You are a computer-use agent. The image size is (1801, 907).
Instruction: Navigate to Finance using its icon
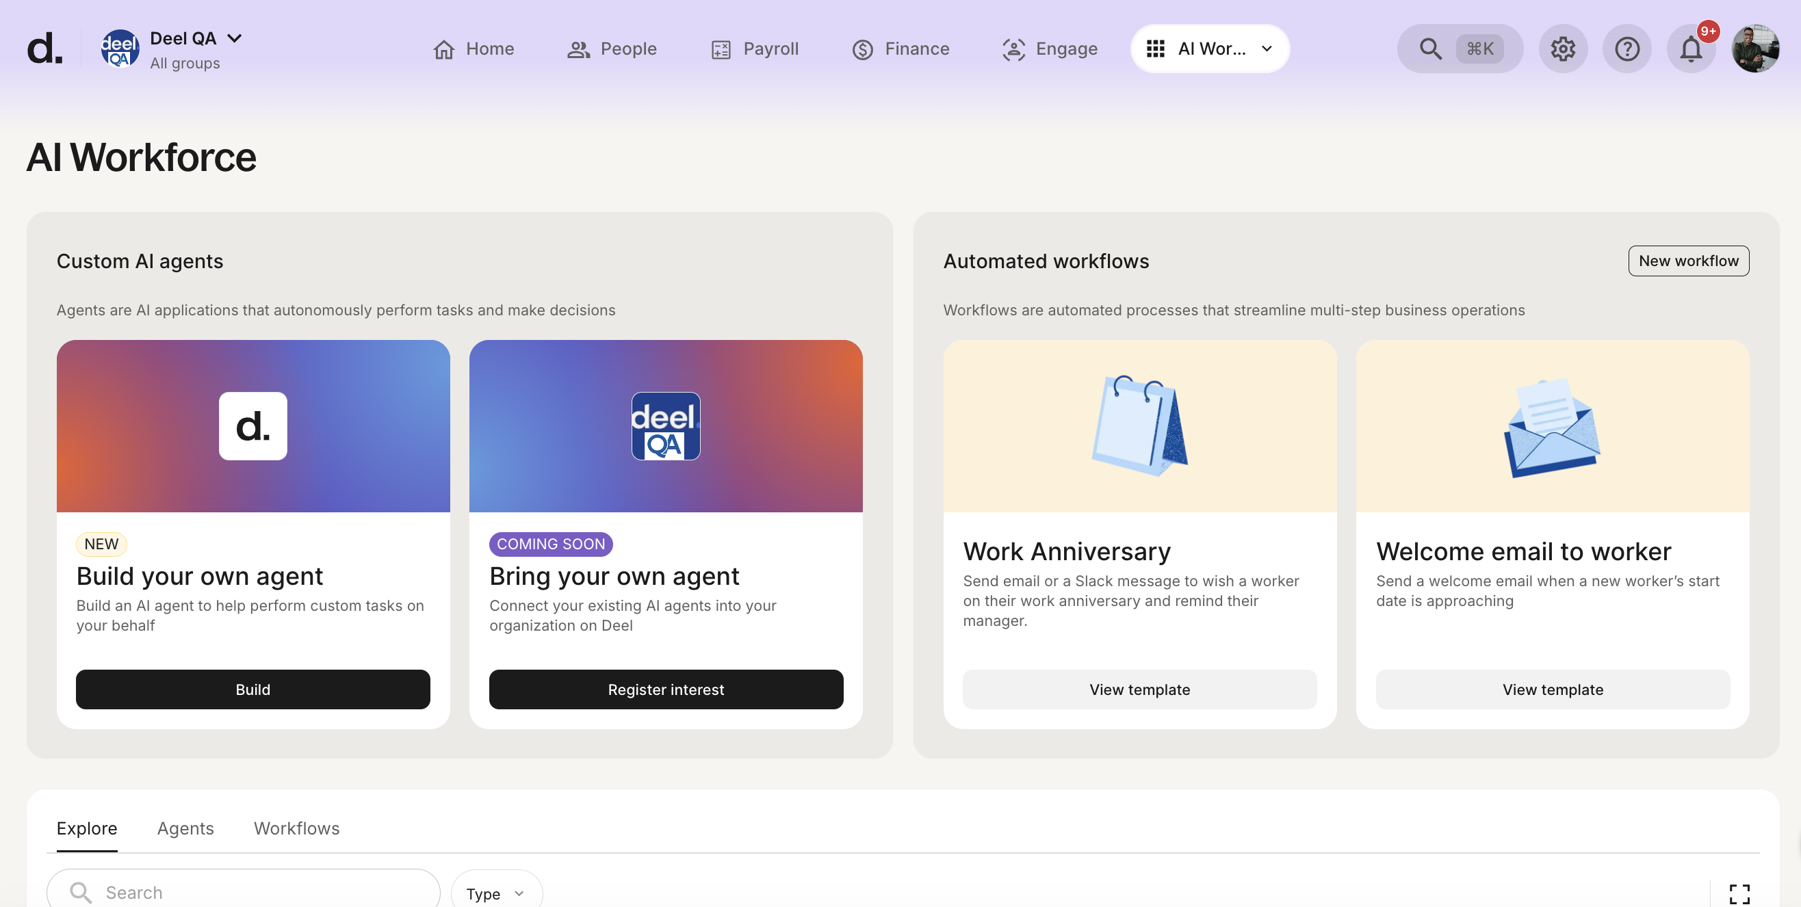[862, 48]
